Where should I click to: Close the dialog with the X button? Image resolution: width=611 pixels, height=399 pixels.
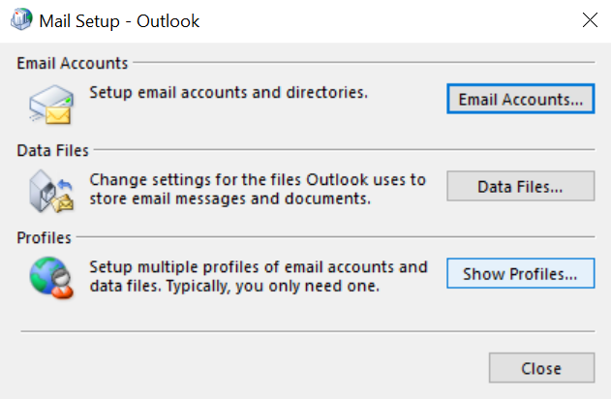click(x=590, y=20)
